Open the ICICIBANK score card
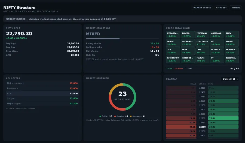 click(202, 35)
